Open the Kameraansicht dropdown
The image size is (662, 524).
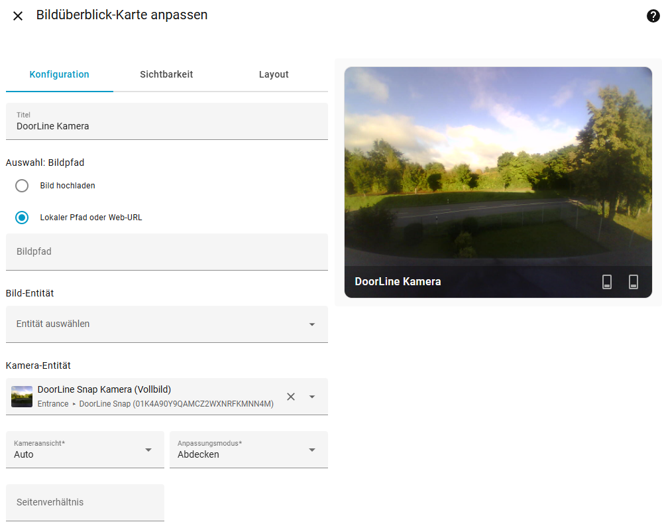(x=85, y=450)
